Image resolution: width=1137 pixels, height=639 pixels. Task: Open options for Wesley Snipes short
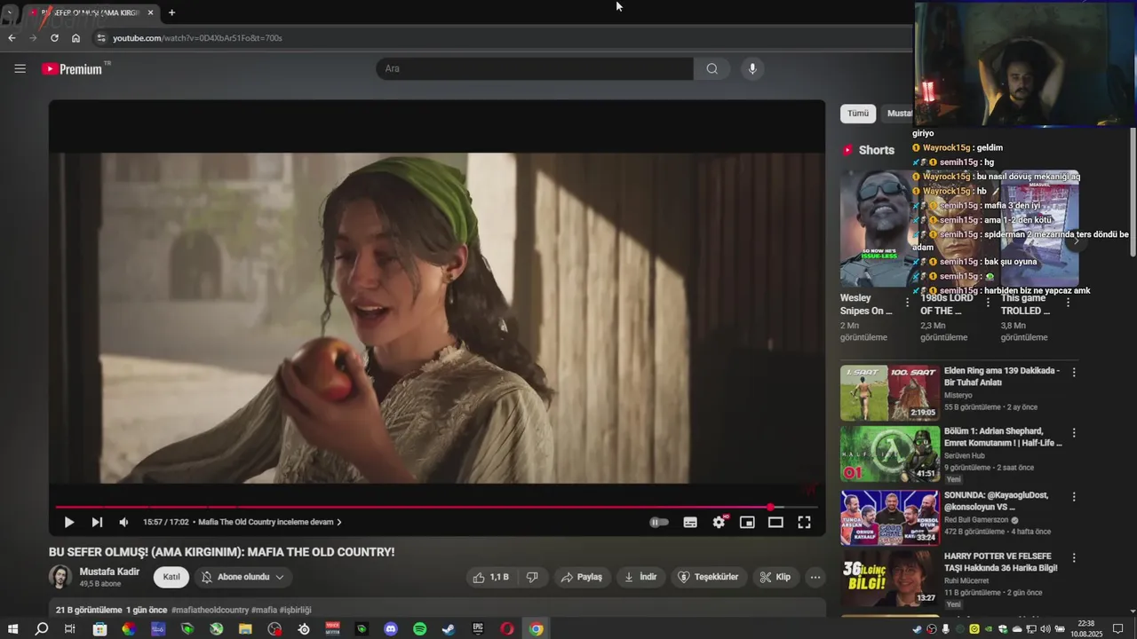pyautogui.click(x=907, y=303)
